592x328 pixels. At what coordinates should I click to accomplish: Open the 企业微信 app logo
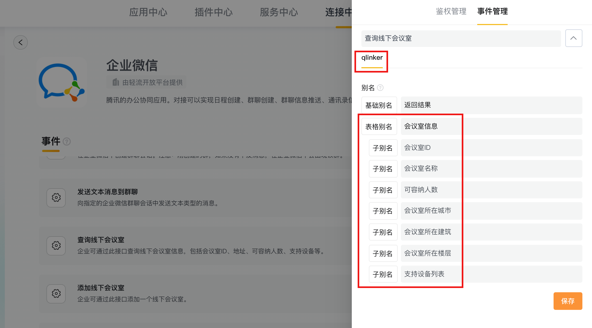62,82
